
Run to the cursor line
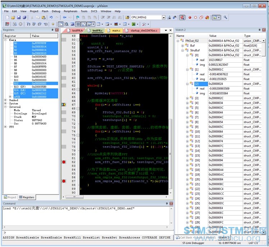[46, 24]
